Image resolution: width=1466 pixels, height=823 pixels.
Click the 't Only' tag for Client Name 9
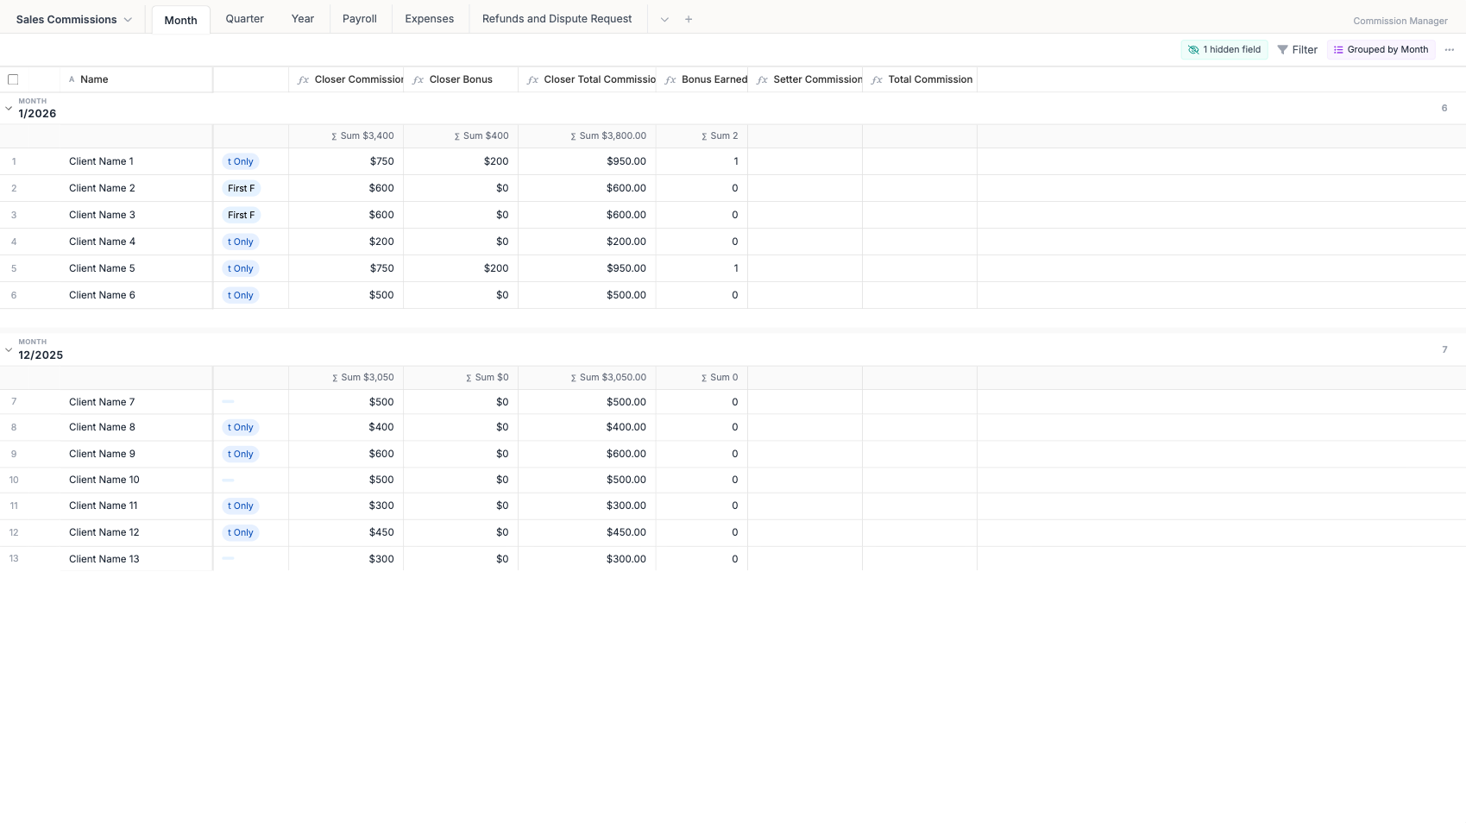(241, 454)
